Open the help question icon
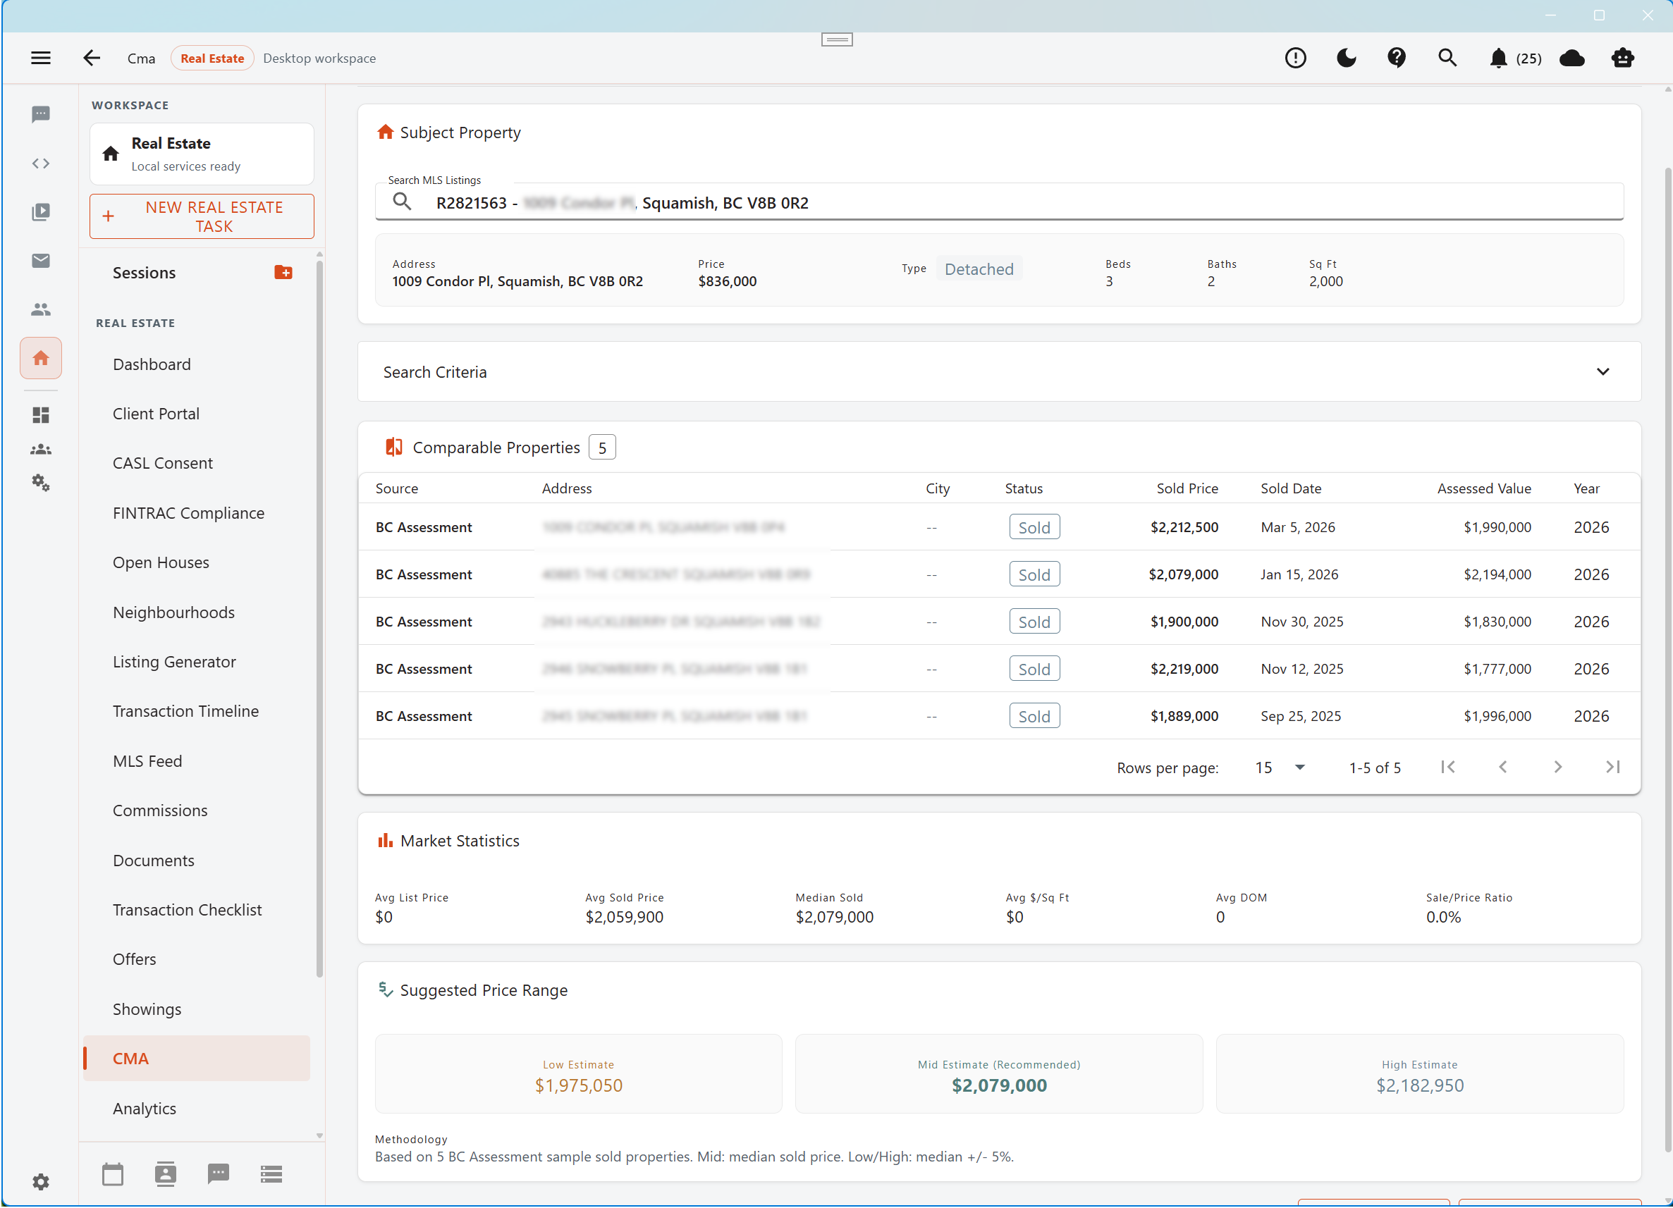The width and height of the screenshot is (1673, 1208). (x=1397, y=58)
